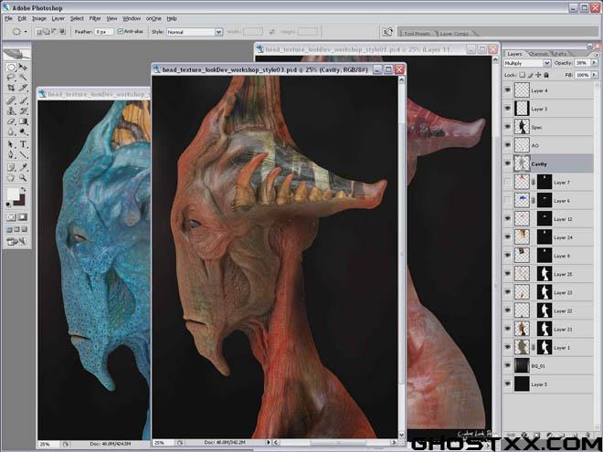Hide the Layer 4 layer
This screenshot has width=603, height=452.
508,90
